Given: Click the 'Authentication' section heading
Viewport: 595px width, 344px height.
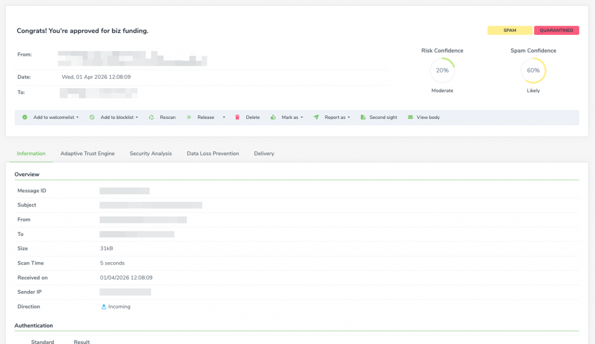Looking at the screenshot, I should (34, 325).
